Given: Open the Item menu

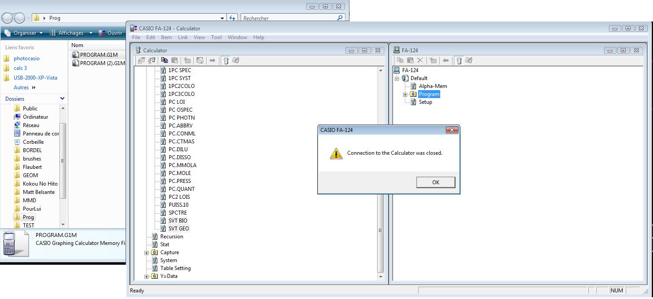Looking at the screenshot, I should [166, 37].
